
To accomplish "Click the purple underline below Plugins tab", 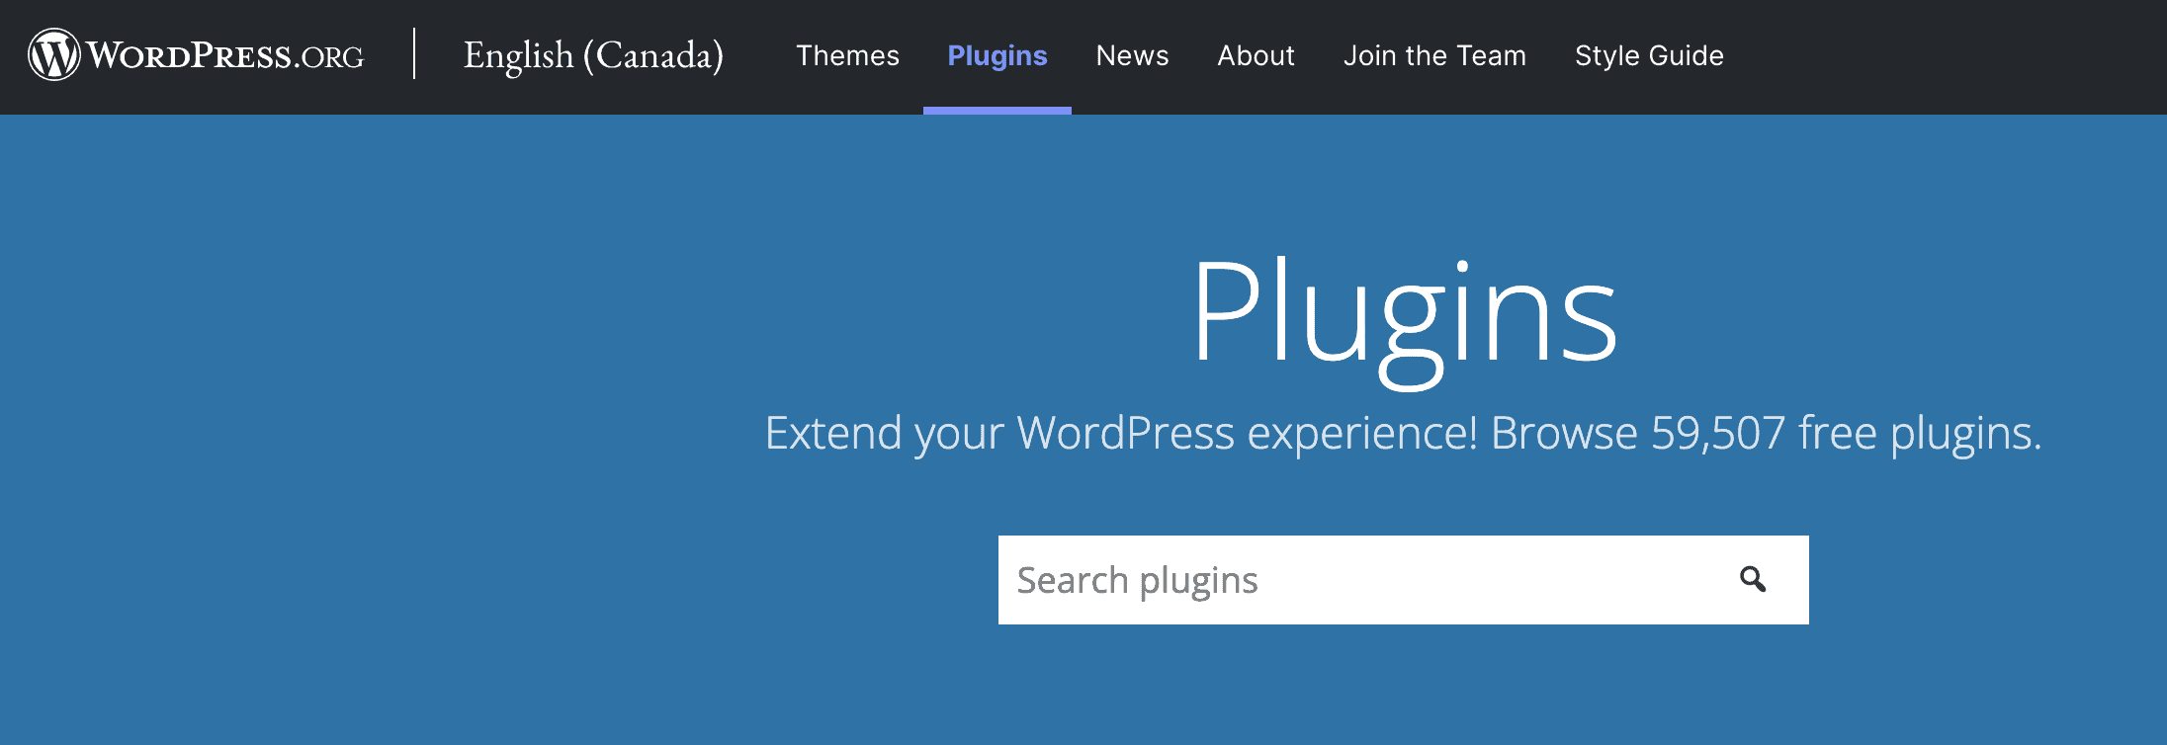I will point(997,110).
